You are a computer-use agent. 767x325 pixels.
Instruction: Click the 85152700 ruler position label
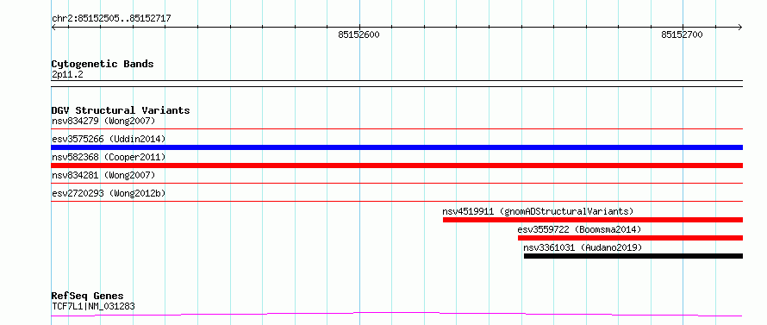point(682,34)
